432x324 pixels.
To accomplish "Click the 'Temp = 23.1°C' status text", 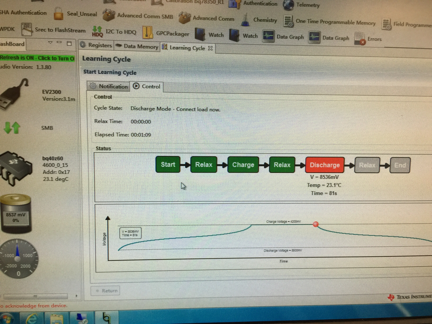I will (324, 185).
